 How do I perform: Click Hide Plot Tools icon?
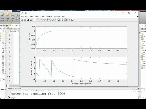click(69, 20)
